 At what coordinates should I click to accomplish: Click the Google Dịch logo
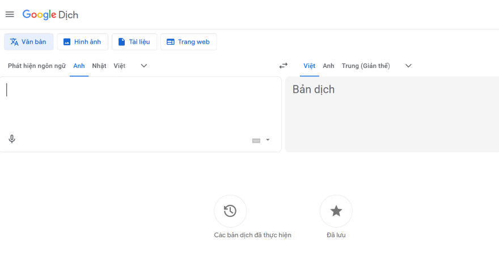pyautogui.click(x=50, y=15)
